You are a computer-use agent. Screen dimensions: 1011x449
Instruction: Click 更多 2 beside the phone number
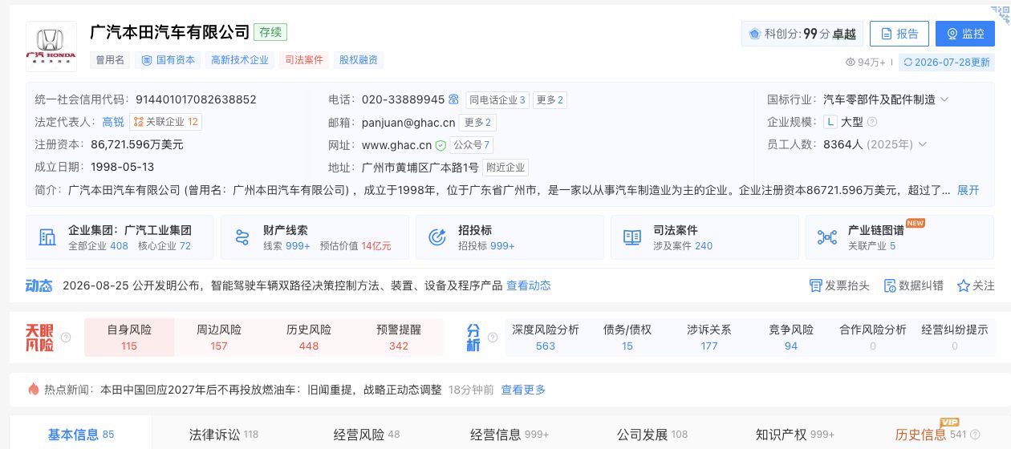(550, 99)
